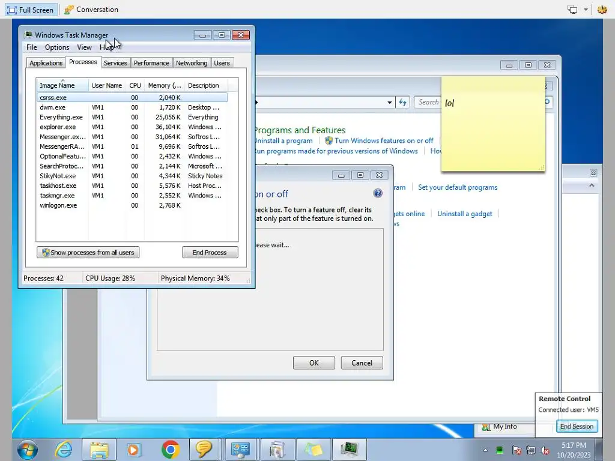The width and height of the screenshot is (615, 461).
Task: Sort processes by Description column header
Action: click(205, 85)
